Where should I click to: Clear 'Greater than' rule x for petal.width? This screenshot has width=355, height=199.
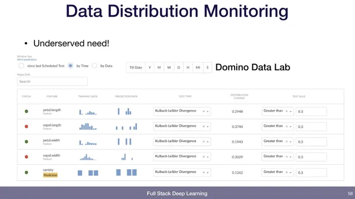[x=286, y=142]
